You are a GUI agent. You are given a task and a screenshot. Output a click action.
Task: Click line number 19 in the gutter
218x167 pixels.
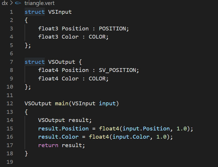[x=10, y=162]
